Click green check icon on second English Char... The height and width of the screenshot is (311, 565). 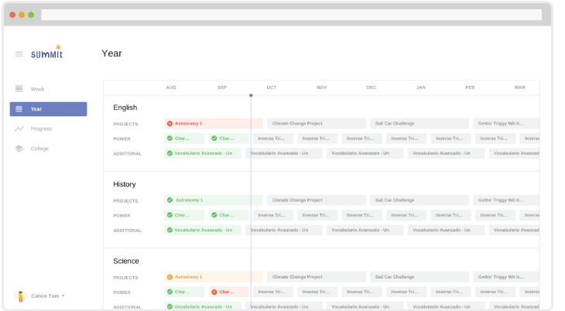click(x=214, y=138)
